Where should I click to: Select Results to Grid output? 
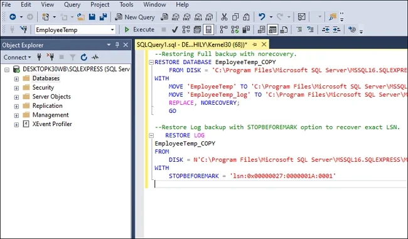(x=272, y=29)
